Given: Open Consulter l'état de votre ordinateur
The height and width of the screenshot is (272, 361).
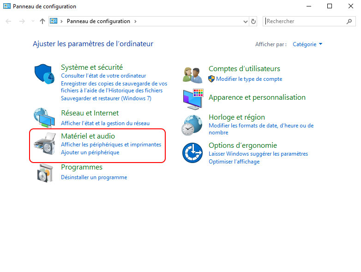Looking at the screenshot, I should pos(103,76).
